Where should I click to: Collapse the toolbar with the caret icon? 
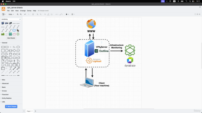pos(199,14)
